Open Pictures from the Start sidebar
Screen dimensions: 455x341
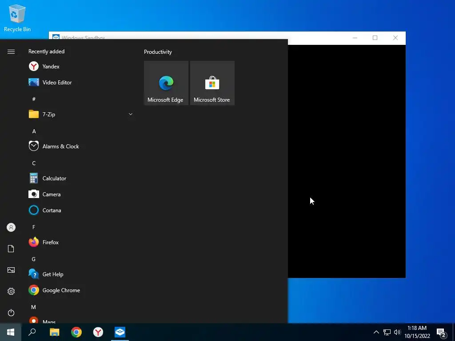[x=11, y=270]
